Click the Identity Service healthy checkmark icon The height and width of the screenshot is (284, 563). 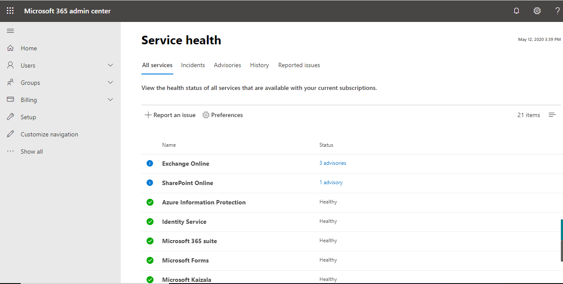click(x=150, y=222)
